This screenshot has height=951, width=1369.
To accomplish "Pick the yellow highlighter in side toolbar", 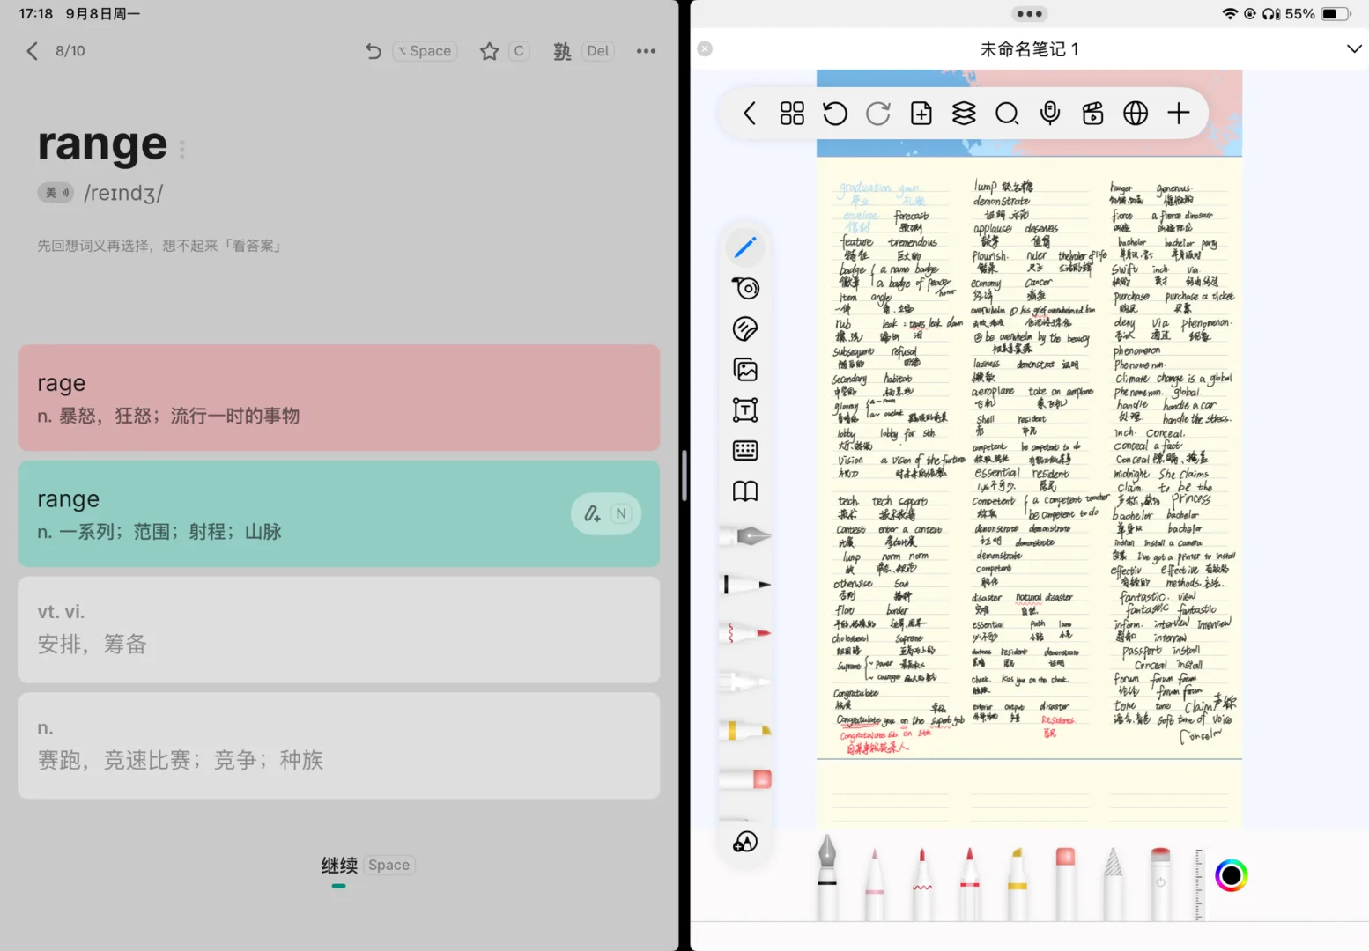I will point(745,731).
